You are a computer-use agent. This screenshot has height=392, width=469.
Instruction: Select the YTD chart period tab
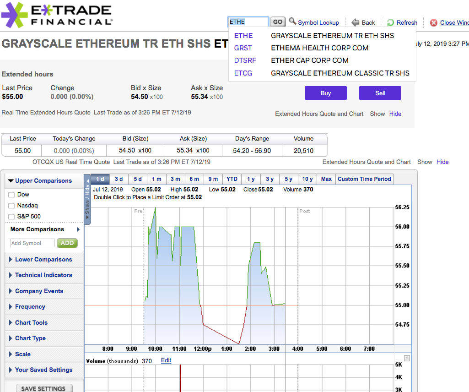(x=232, y=179)
